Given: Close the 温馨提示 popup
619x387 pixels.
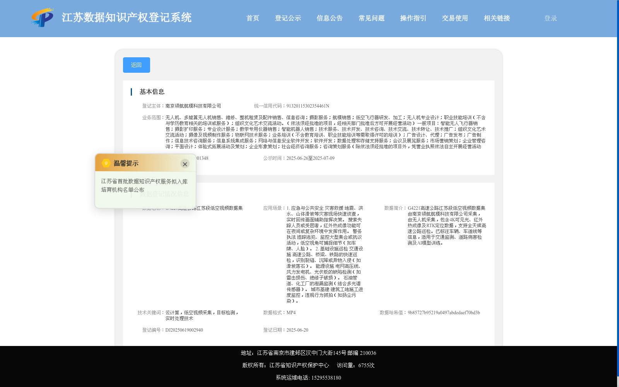Looking at the screenshot, I should 185,164.
